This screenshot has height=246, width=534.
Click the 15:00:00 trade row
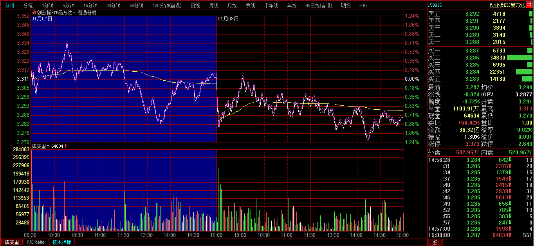(480, 235)
